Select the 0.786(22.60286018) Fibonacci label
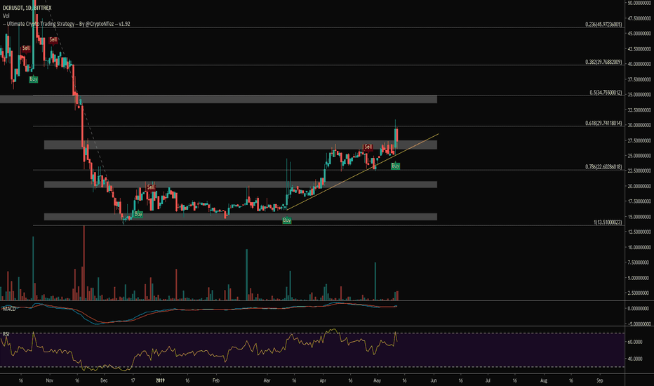 603,167
